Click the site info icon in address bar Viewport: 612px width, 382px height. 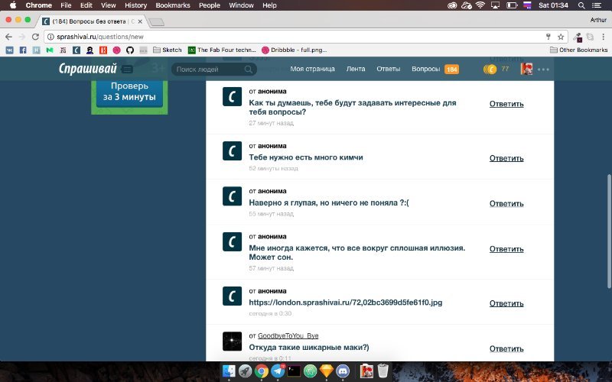click(x=50, y=37)
